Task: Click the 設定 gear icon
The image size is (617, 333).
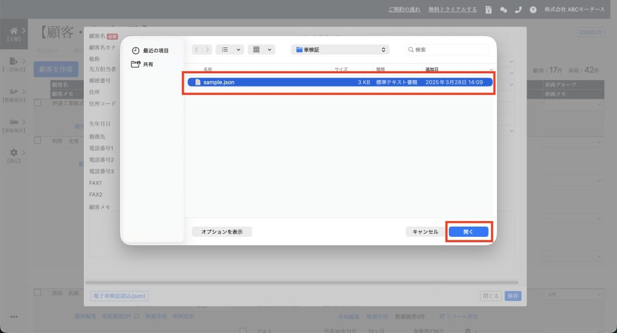Action: point(13,154)
